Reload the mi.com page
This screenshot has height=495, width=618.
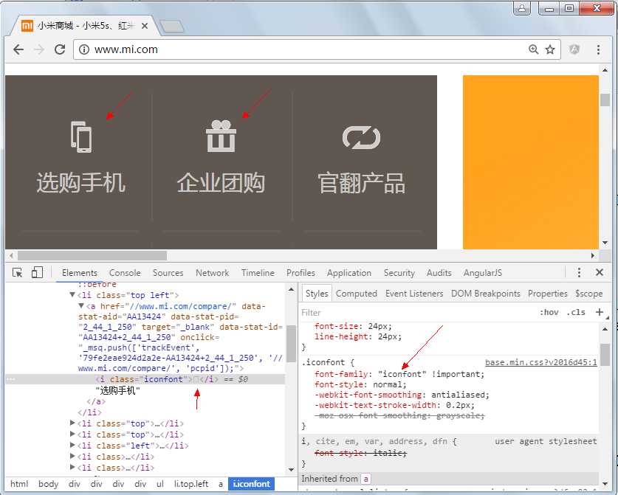coord(60,49)
